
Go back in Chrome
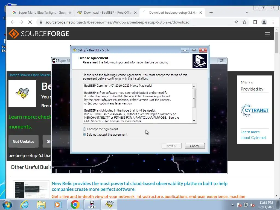[13, 22]
